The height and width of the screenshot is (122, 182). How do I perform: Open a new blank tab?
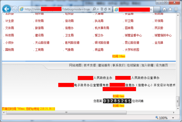click(157, 9)
